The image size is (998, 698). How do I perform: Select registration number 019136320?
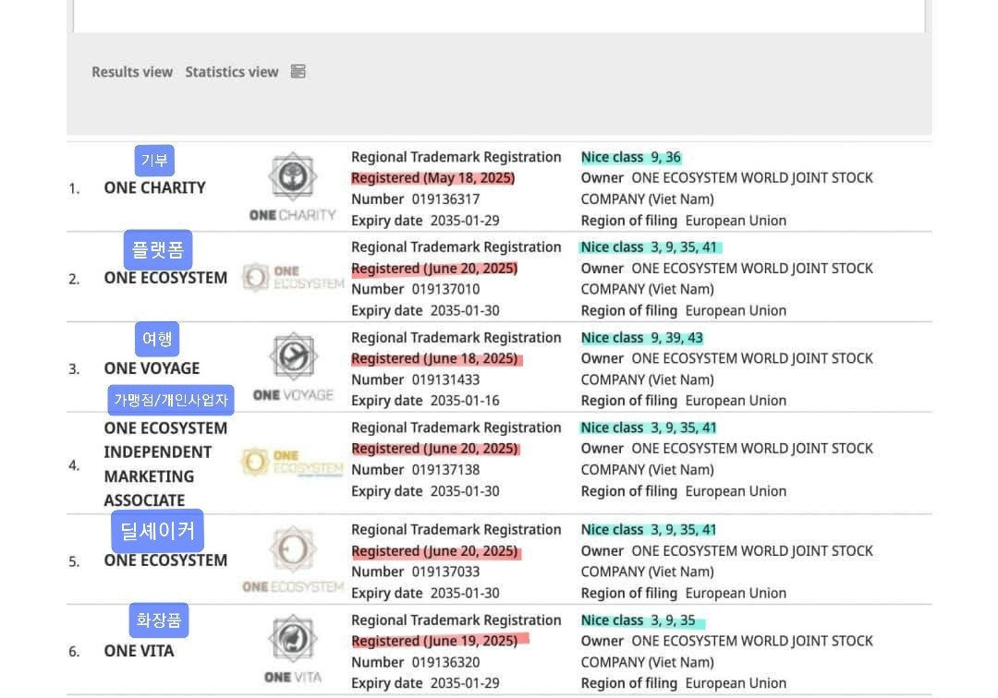[445, 662]
